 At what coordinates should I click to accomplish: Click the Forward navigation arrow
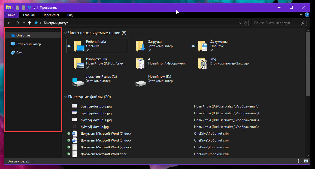17,23
